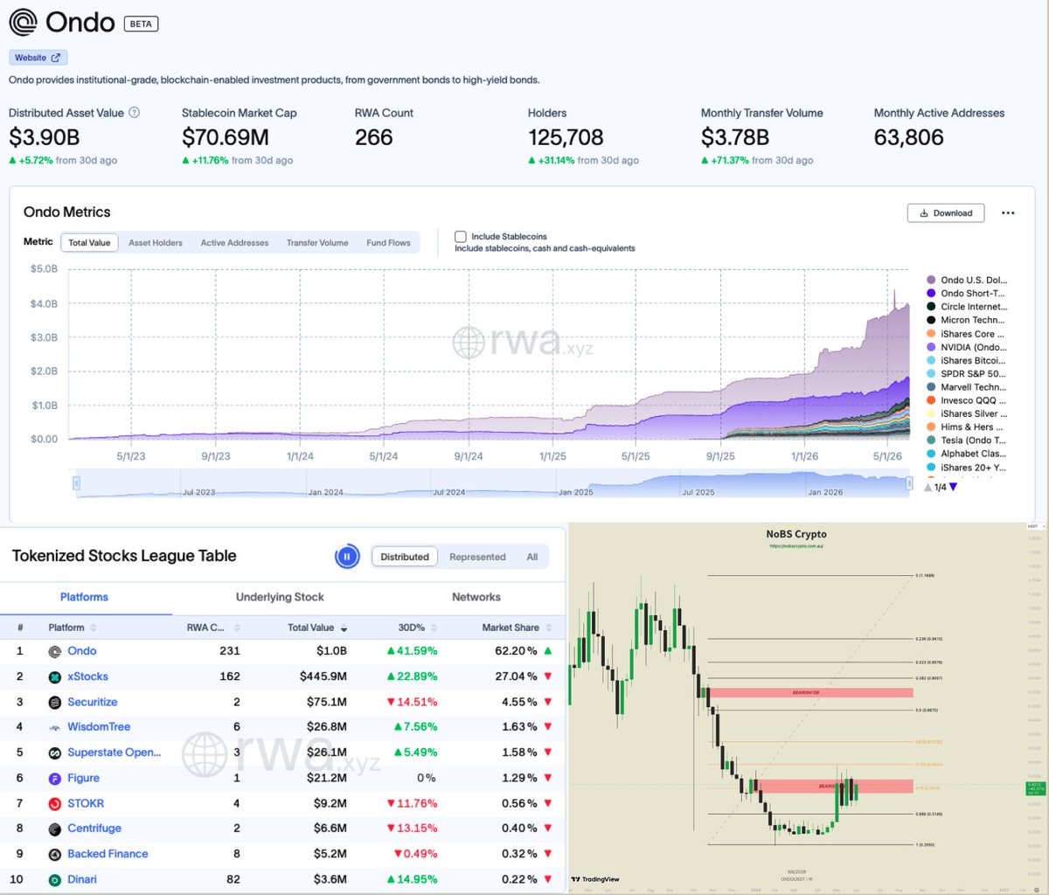Click the Superstate platform icon
This screenshot has width=1049, height=895.
pos(54,752)
